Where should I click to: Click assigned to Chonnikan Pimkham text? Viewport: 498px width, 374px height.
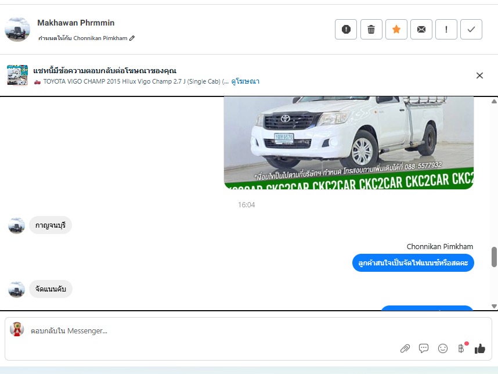82,38
